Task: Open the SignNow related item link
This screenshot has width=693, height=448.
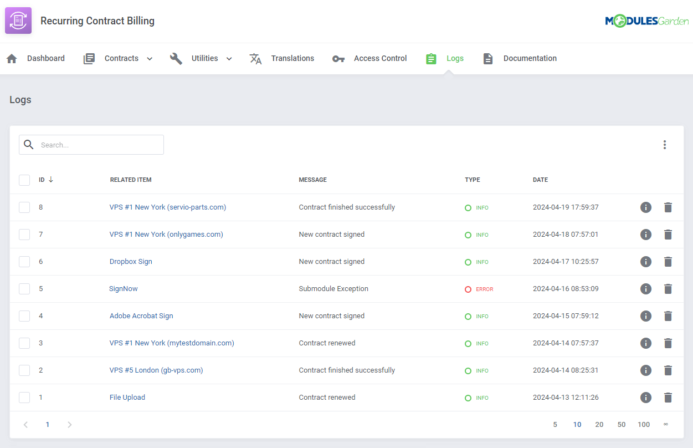Action: click(x=124, y=289)
